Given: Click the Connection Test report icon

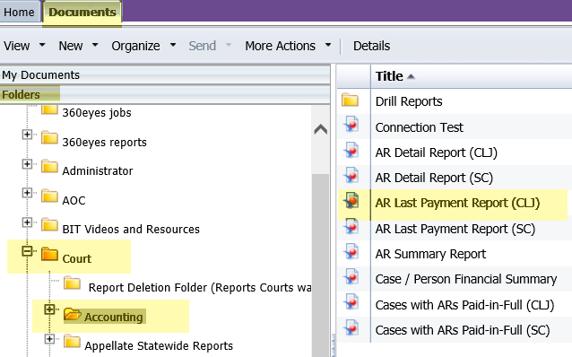Looking at the screenshot, I should [351, 124].
